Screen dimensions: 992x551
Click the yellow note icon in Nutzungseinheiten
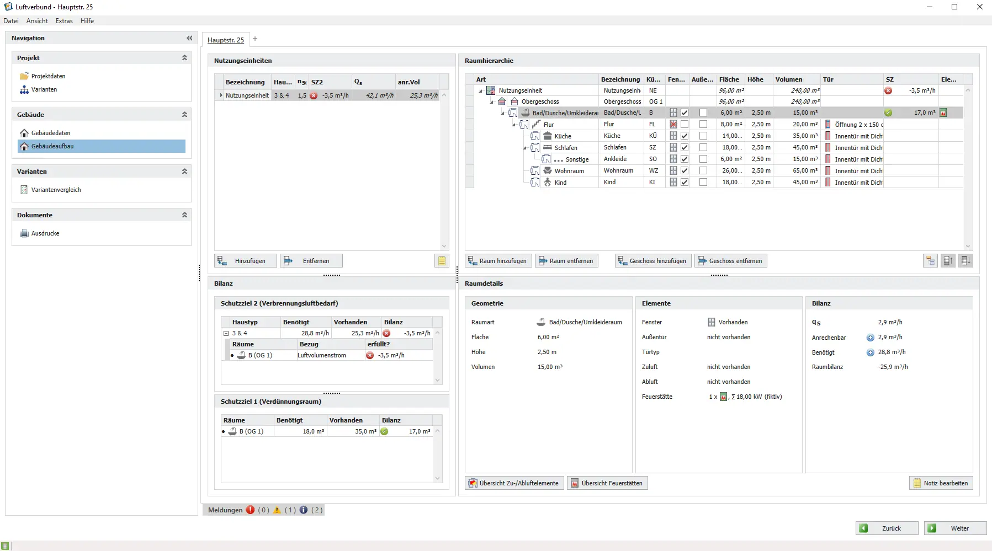[x=442, y=261]
